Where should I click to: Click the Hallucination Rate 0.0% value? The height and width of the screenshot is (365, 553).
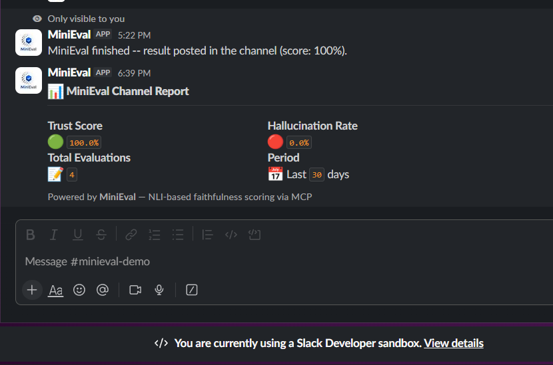click(x=299, y=142)
